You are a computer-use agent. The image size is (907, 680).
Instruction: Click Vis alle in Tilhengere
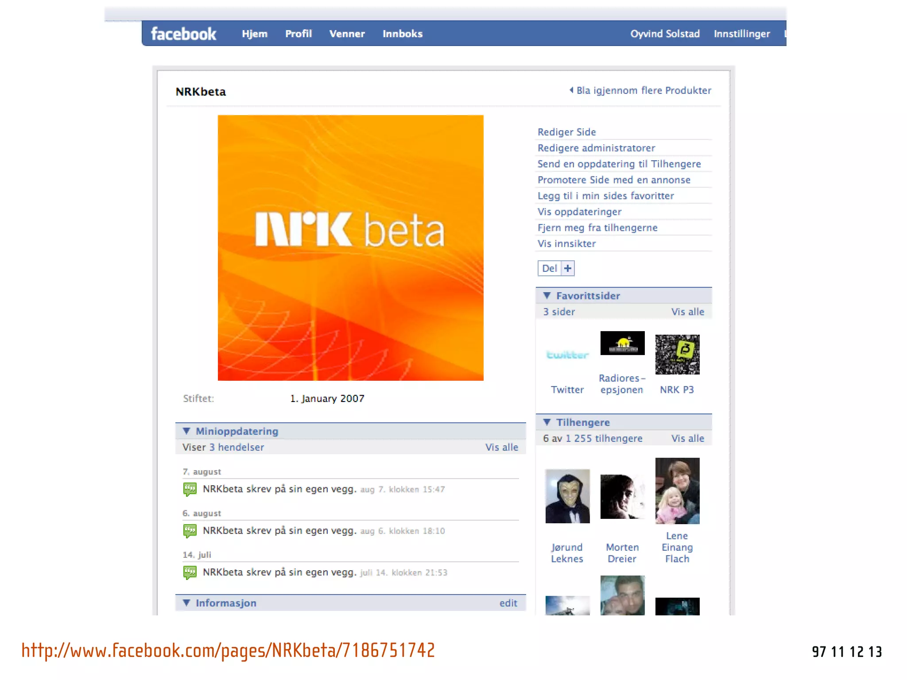(688, 438)
